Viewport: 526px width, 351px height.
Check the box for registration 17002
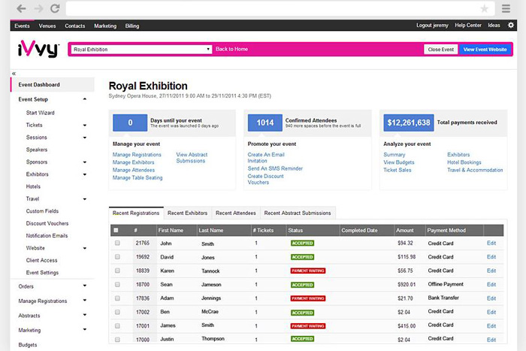117,312
